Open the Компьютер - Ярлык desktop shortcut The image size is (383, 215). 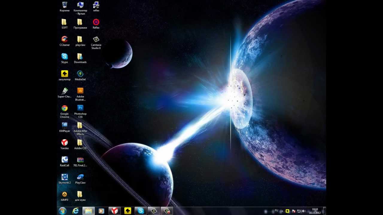80,8
